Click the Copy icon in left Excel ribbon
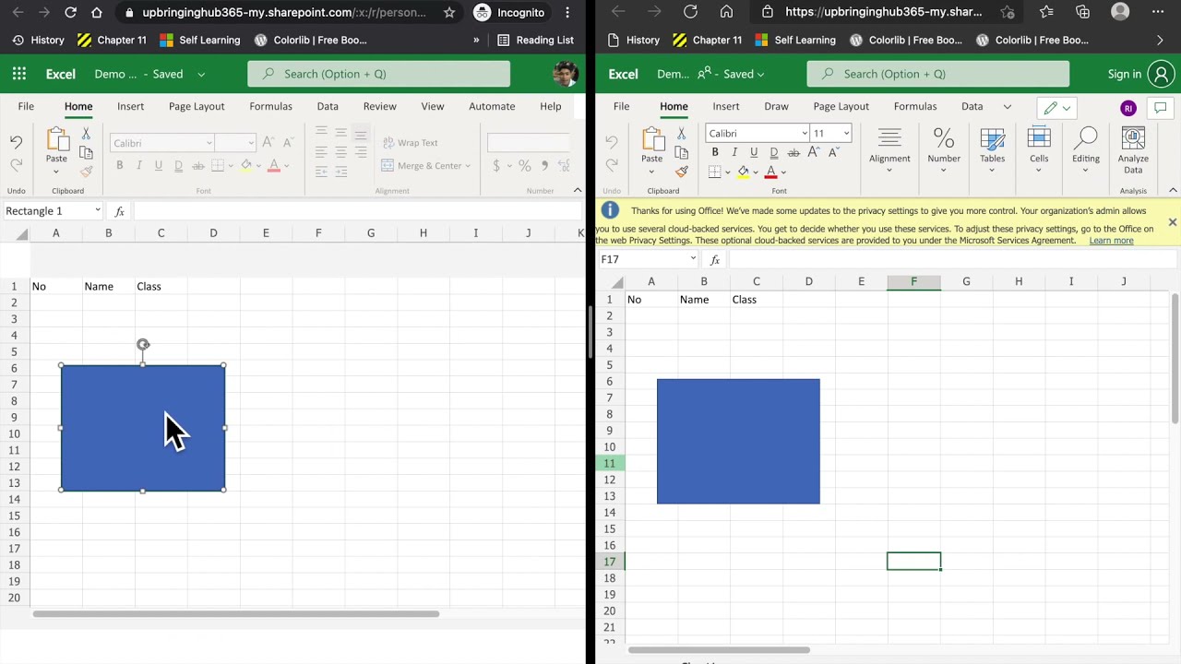This screenshot has width=1181, height=664. click(86, 152)
